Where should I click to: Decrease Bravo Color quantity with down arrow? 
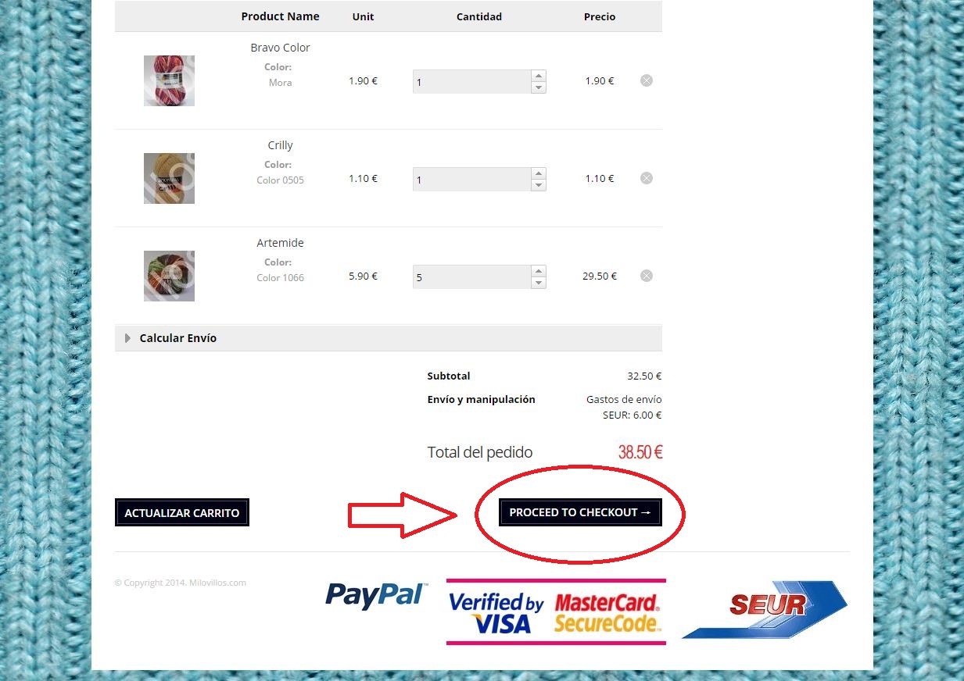(x=538, y=87)
